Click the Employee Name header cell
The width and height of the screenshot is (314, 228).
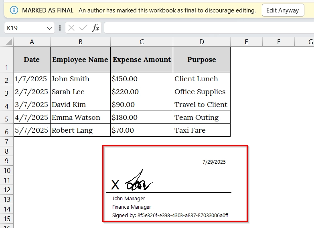pos(80,60)
